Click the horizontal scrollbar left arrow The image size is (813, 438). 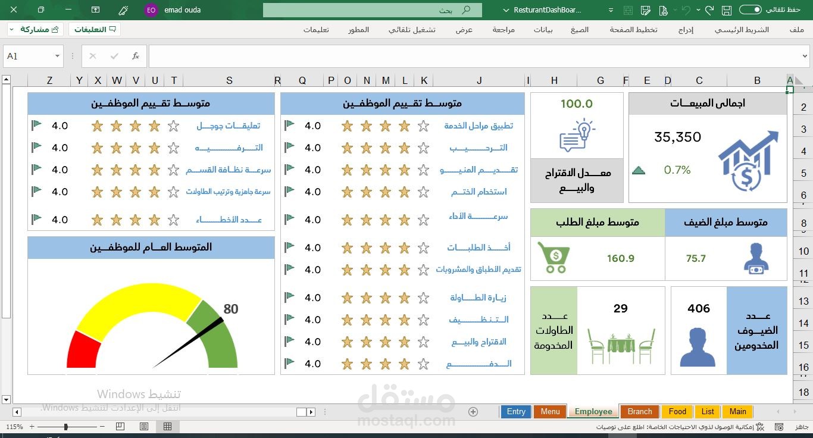click(17, 412)
